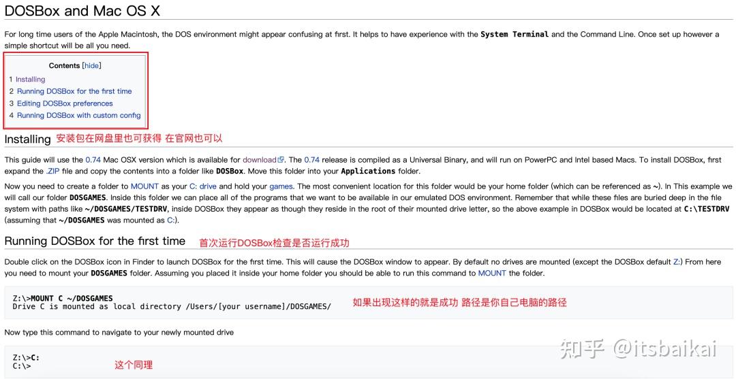Screen dimensions: 736x379
Task: Open the C: drive link
Action: [x=203, y=186]
